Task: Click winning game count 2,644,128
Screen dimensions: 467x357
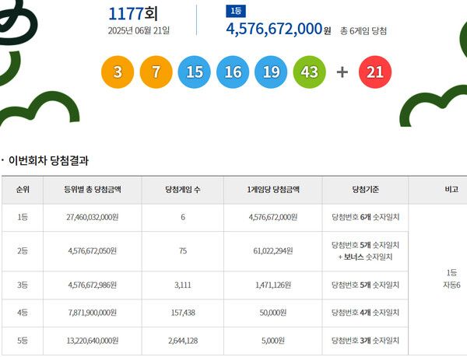Action: [183, 341]
